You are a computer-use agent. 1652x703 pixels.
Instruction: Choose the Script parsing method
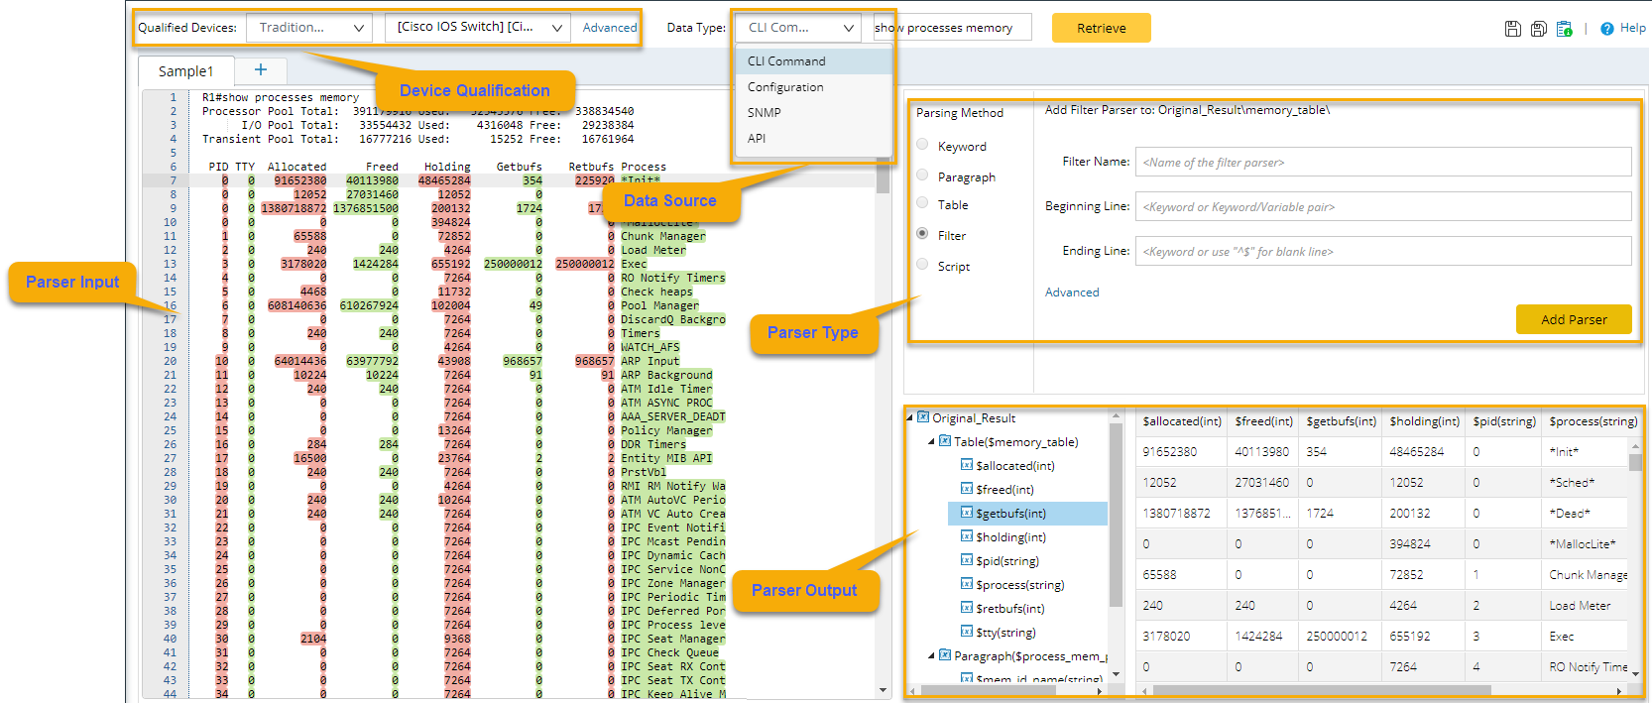click(922, 265)
